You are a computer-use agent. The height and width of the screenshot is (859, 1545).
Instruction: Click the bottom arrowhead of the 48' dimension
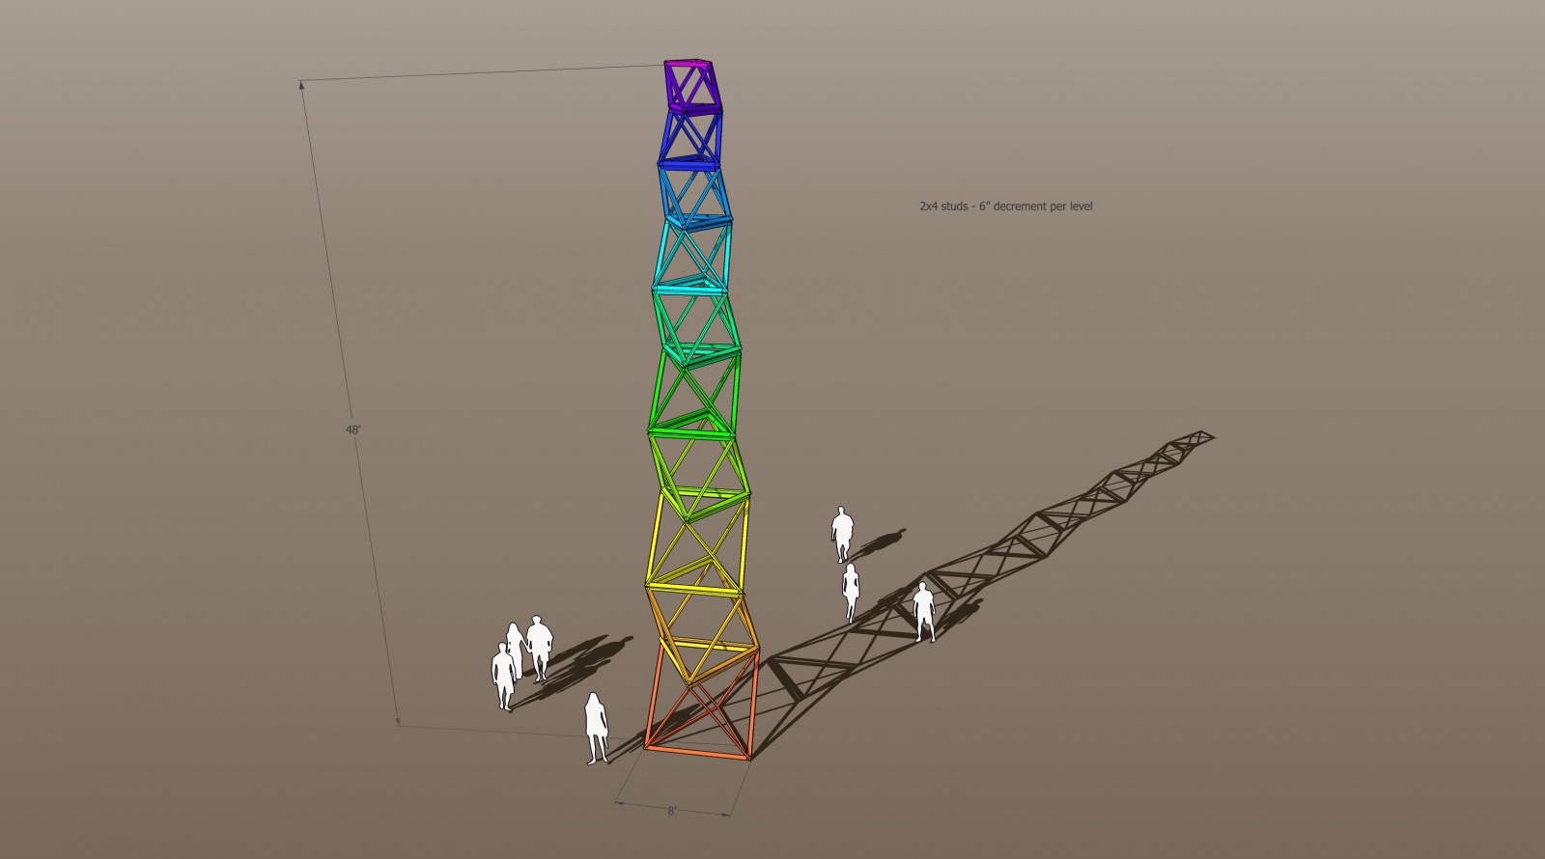coord(397,720)
